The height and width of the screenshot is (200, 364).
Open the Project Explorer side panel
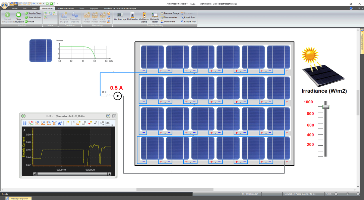tap(362, 42)
